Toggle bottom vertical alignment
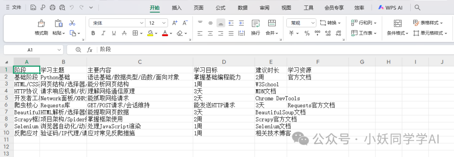This screenshot has height=157, width=454. (x=221, y=23)
